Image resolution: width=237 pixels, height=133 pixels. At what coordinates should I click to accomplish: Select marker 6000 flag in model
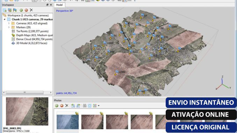coord(131,51)
